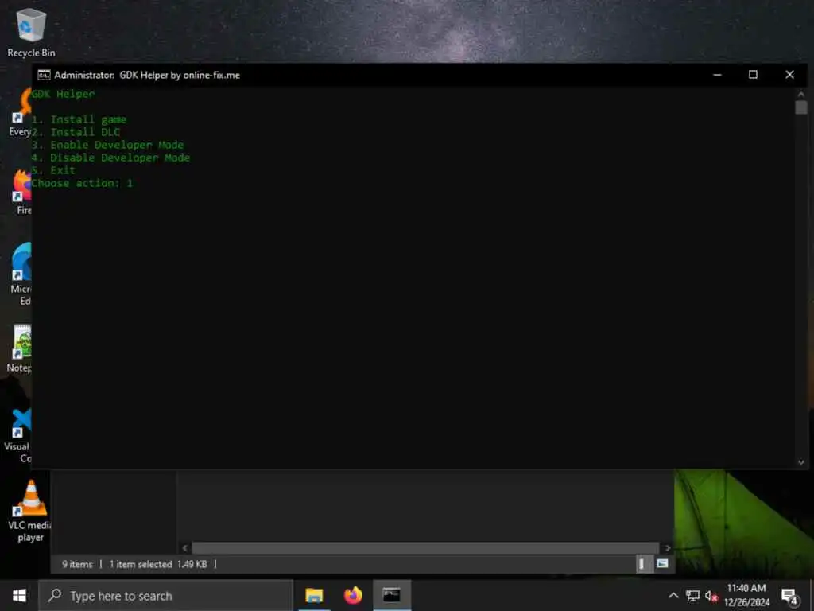Screen dimensions: 814x611
Task: Switch File Explorer to large icons view
Action: pos(662,564)
